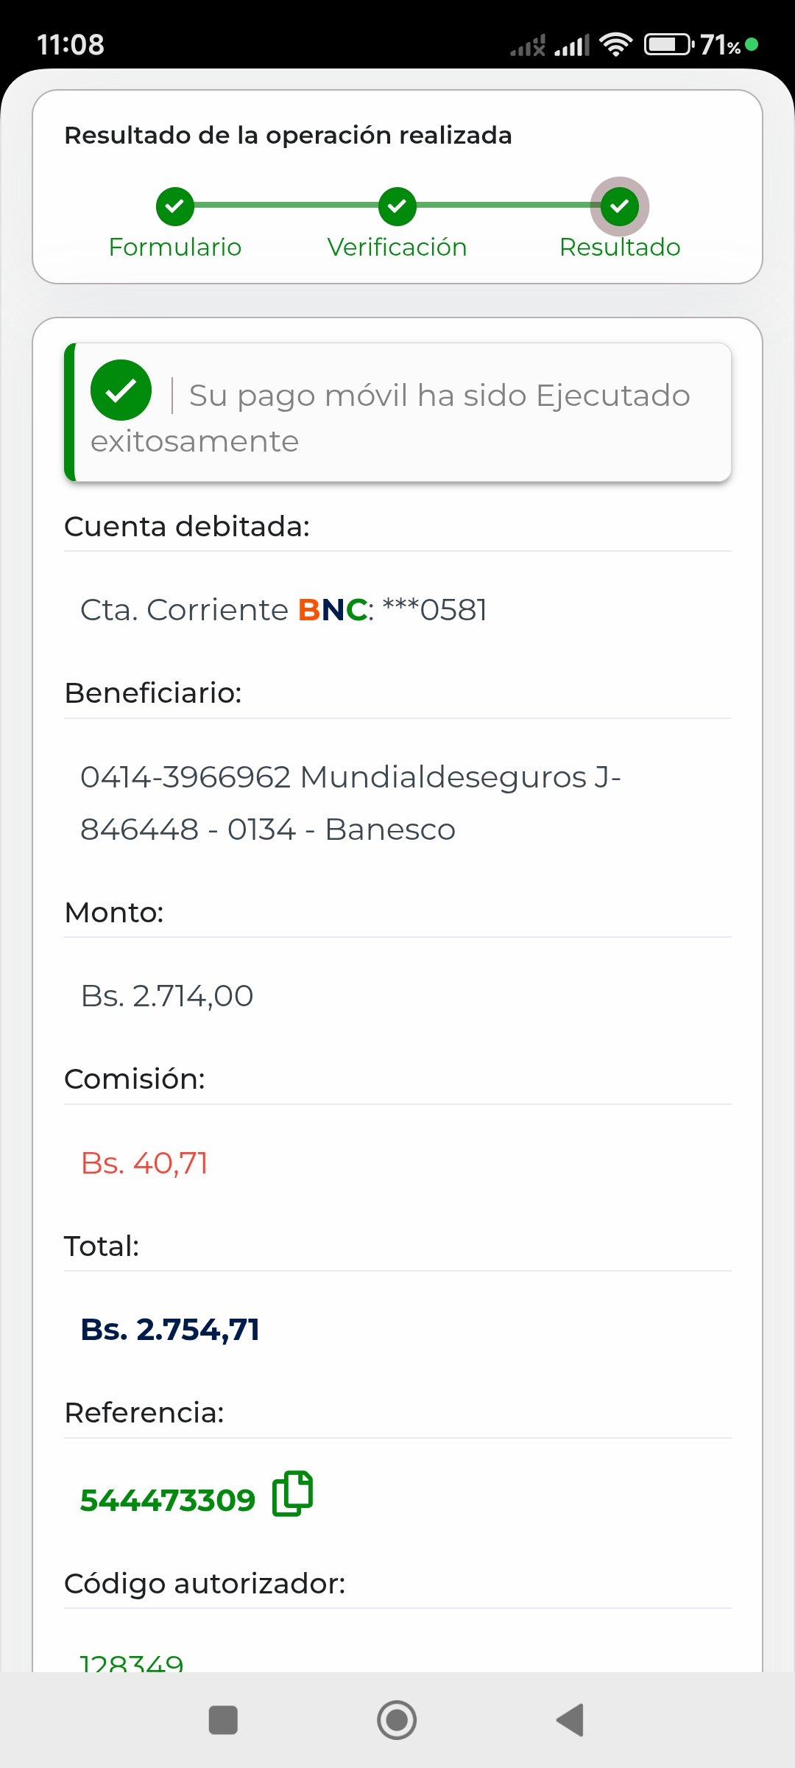Tap the commission amount Bs. 40,71
The height and width of the screenshot is (1768, 795).
pos(144,1163)
